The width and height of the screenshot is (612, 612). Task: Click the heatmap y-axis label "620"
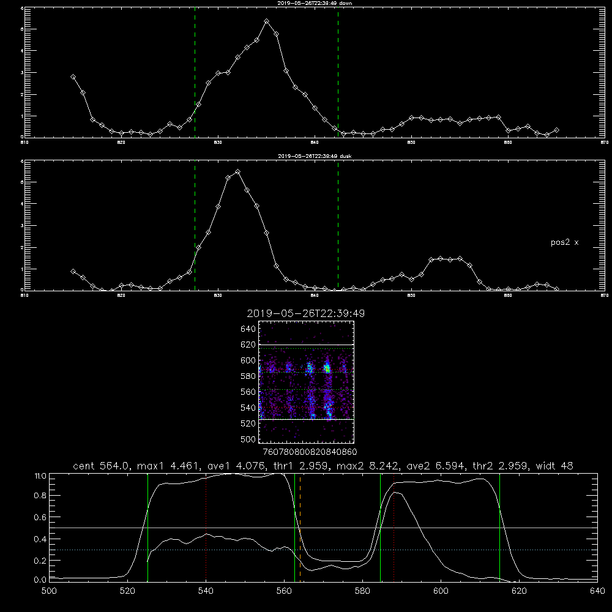click(248, 345)
